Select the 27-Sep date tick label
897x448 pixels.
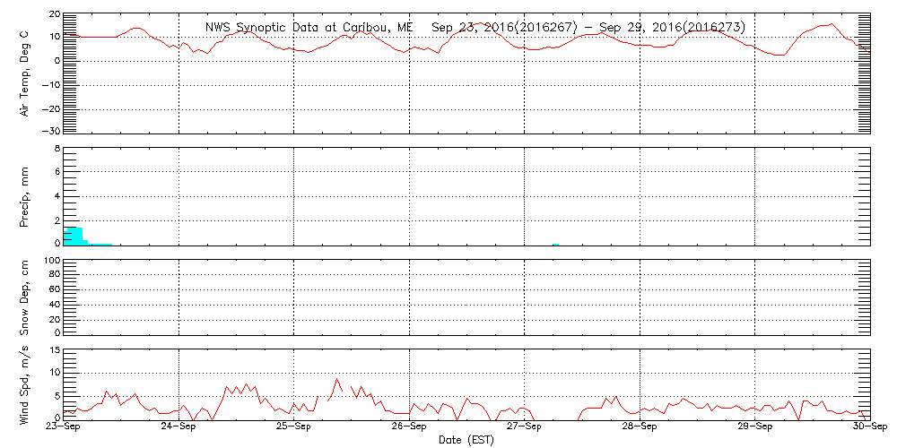(524, 427)
